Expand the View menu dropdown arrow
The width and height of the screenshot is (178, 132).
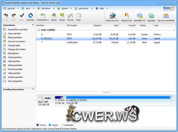pos(34,8)
